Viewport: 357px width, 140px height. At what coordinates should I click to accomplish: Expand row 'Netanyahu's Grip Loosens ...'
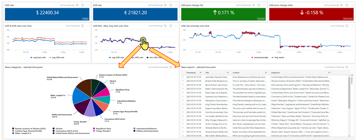click(183, 100)
